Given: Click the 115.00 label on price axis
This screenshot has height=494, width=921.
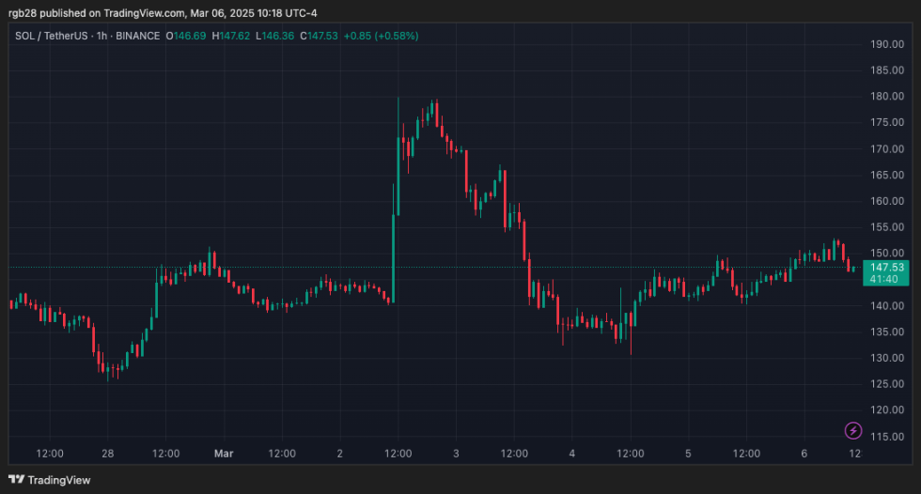Looking at the screenshot, I should tap(886, 437).
